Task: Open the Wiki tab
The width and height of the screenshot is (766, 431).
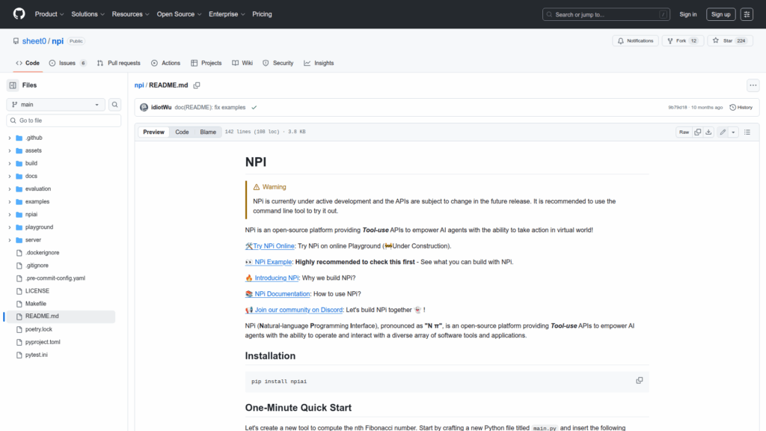Action: coord(242,63)
